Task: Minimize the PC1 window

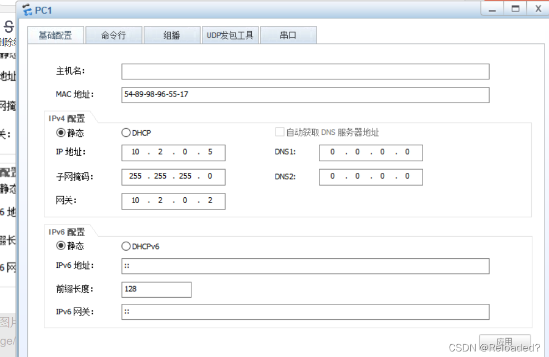Action: point(492,9)
